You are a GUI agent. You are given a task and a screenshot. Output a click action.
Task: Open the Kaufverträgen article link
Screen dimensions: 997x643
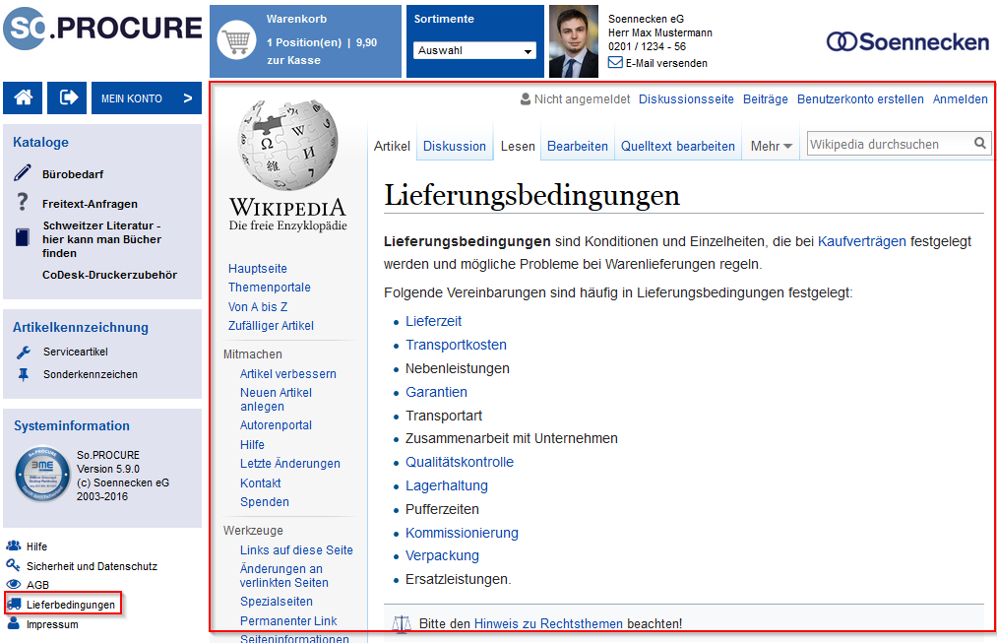coord(861,241)
